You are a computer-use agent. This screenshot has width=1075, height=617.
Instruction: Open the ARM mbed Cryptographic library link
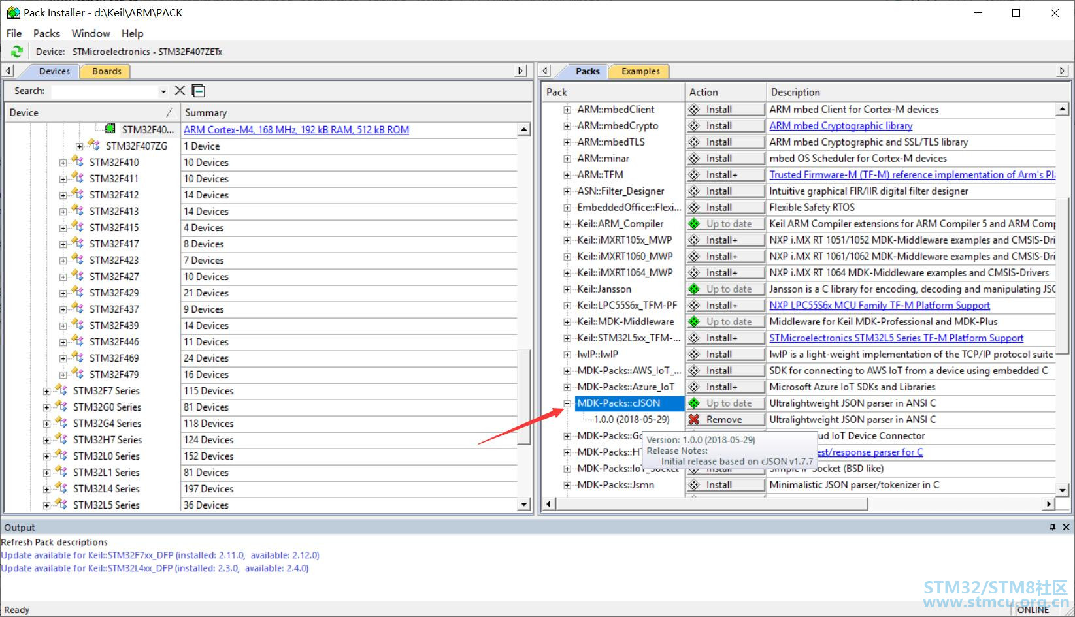point(841,126)
